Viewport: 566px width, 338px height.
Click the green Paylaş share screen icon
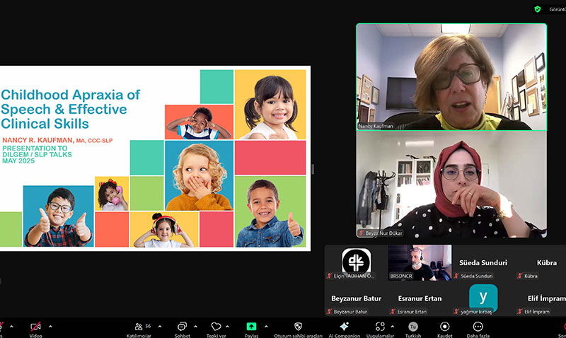click(x=251, y=327)
